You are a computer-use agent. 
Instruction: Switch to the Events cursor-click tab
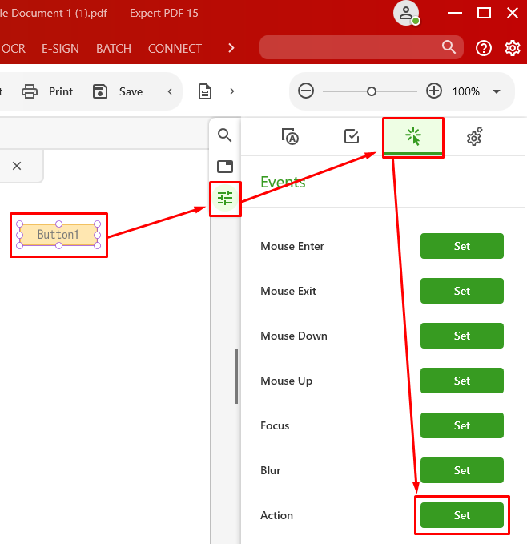(x=413, y=136)
